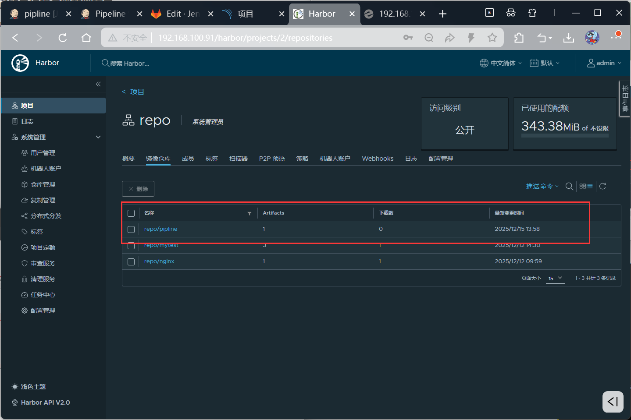Click the bottom-right panel collapse button

(x=613, y=402)
